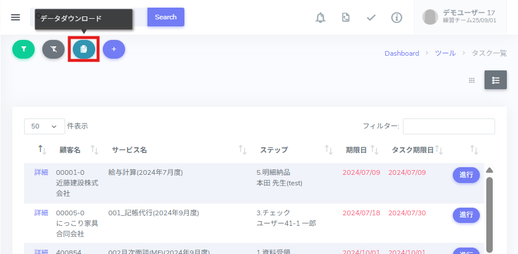Add new task with plus button
Screen dimensions: 518x254
[114, 50]
